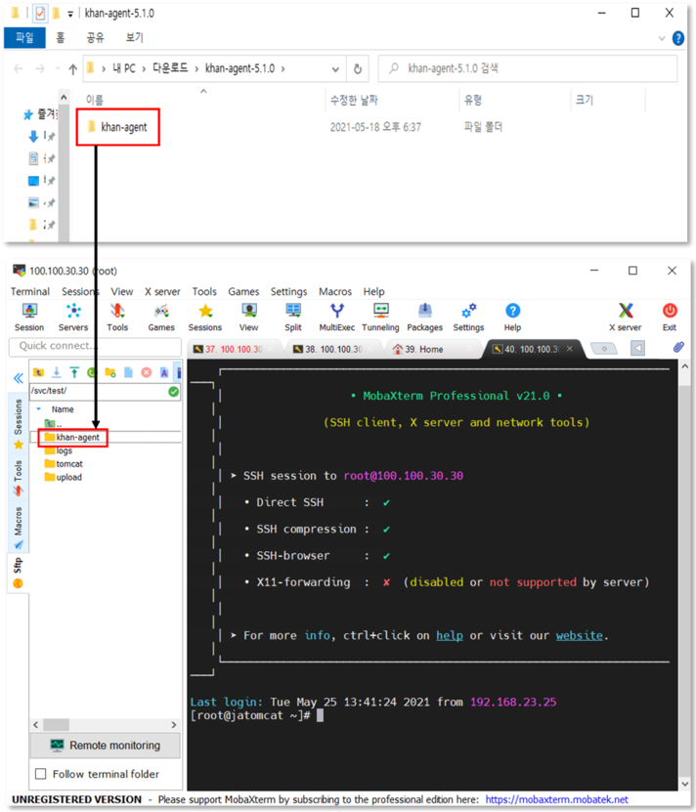Viewport: 696px width, 812px height.
Task: Click the Remote monitoring button
Action: coord(105,746)
